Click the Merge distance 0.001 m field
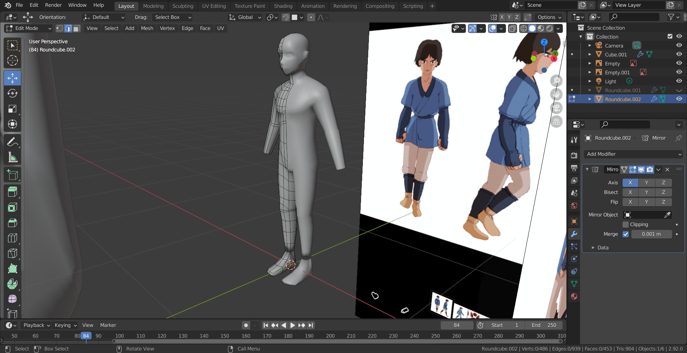 click(651, 234)
